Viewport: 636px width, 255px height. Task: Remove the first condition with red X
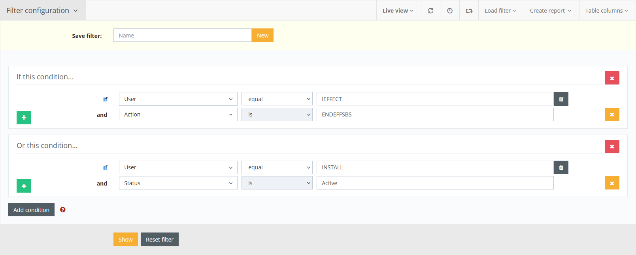[x=612, y=78]
